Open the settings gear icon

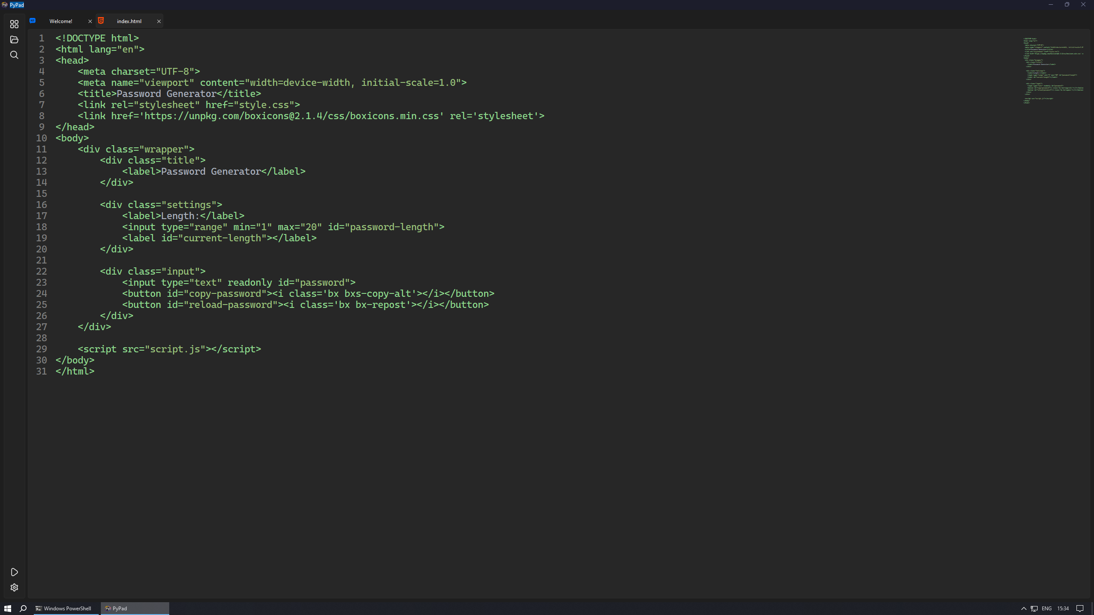(x=14, y=587)
